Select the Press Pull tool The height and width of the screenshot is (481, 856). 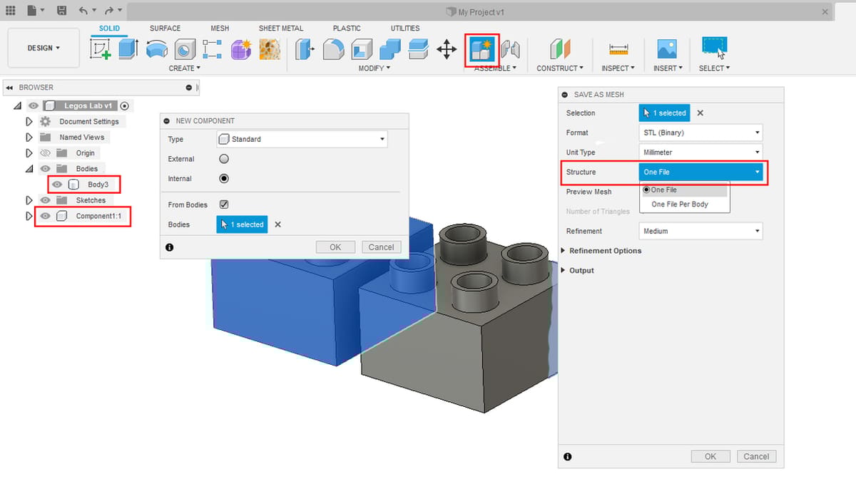click(305, 49)
